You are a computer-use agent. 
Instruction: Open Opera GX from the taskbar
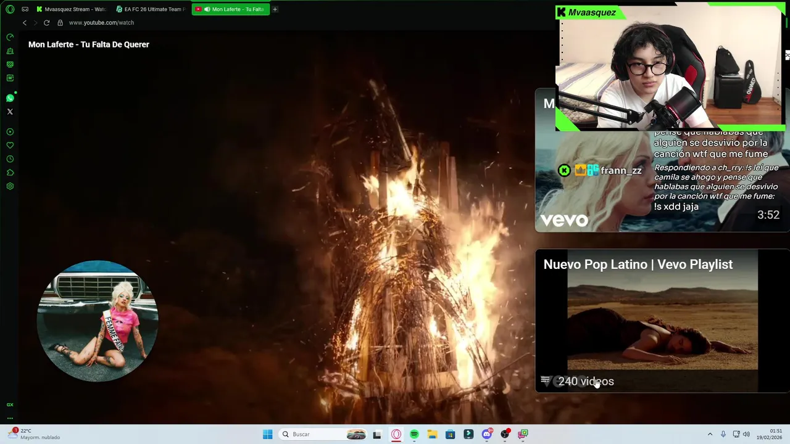(396, 434)
